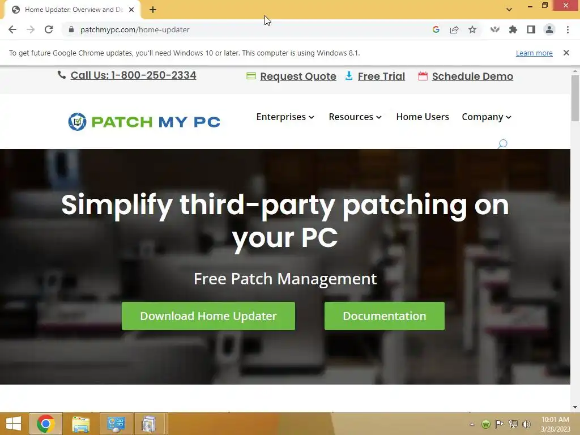The image size is (580, 435).
Task: Click the Free Trial link
Action: 381,76
